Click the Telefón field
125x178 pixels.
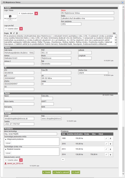19,124
